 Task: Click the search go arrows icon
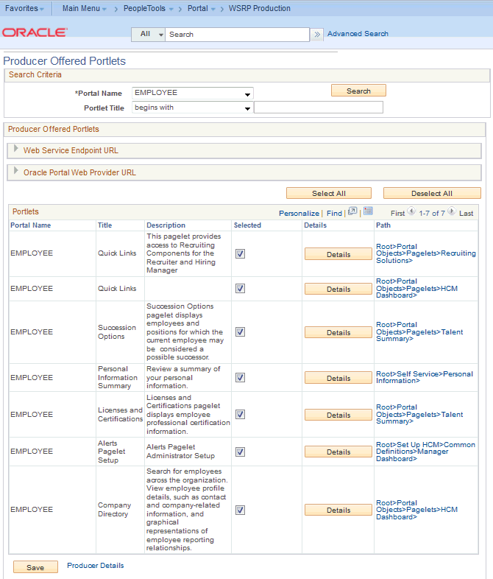(316, 35)
